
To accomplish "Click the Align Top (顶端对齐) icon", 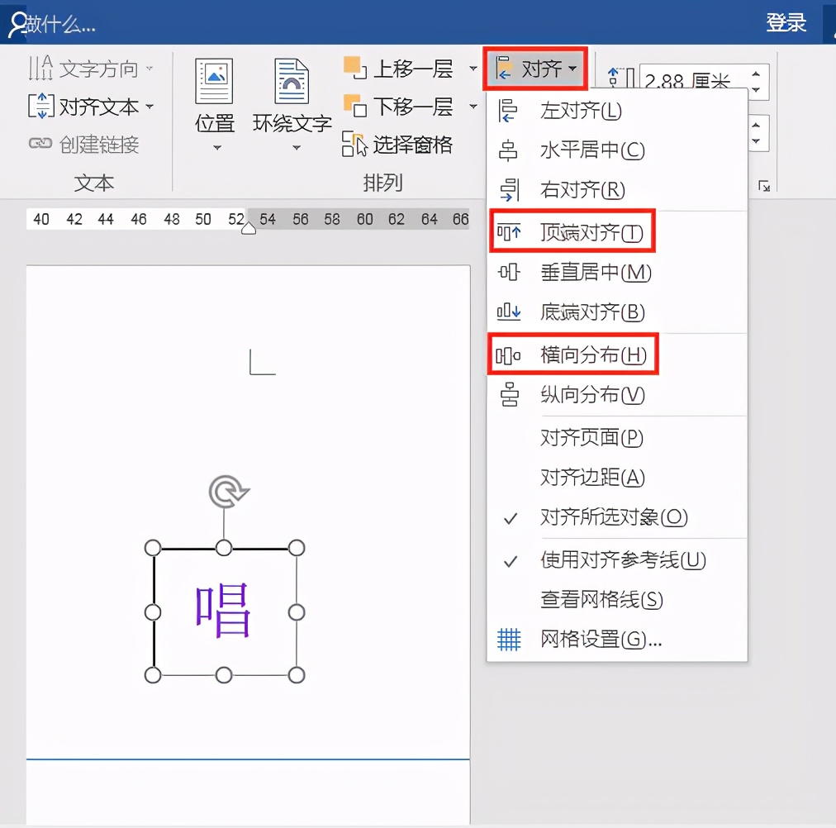I will pos(509,232).
